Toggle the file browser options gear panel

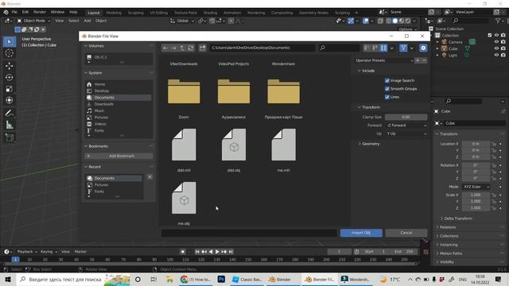click(x=423, y=48)
